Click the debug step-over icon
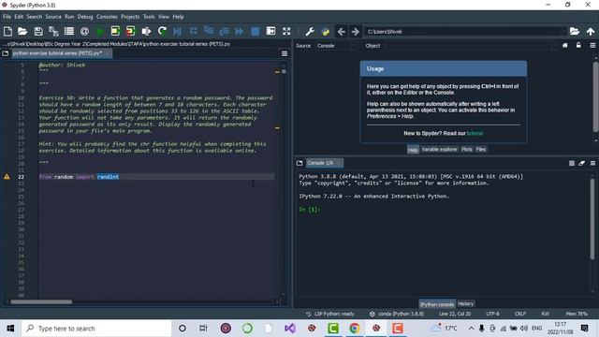 click(194, 31)
